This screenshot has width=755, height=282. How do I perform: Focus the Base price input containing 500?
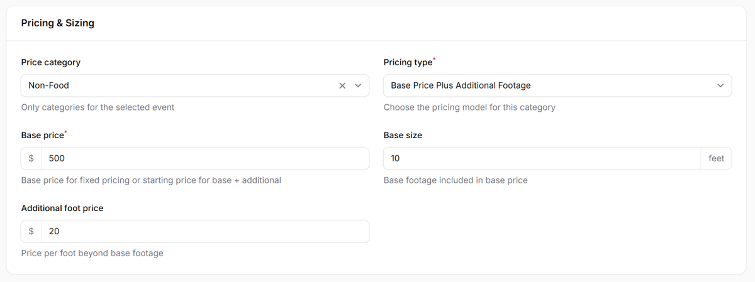pos(204,158)
